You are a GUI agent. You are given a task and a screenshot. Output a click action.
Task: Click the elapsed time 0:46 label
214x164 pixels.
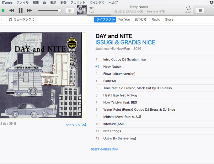[91, 12]
